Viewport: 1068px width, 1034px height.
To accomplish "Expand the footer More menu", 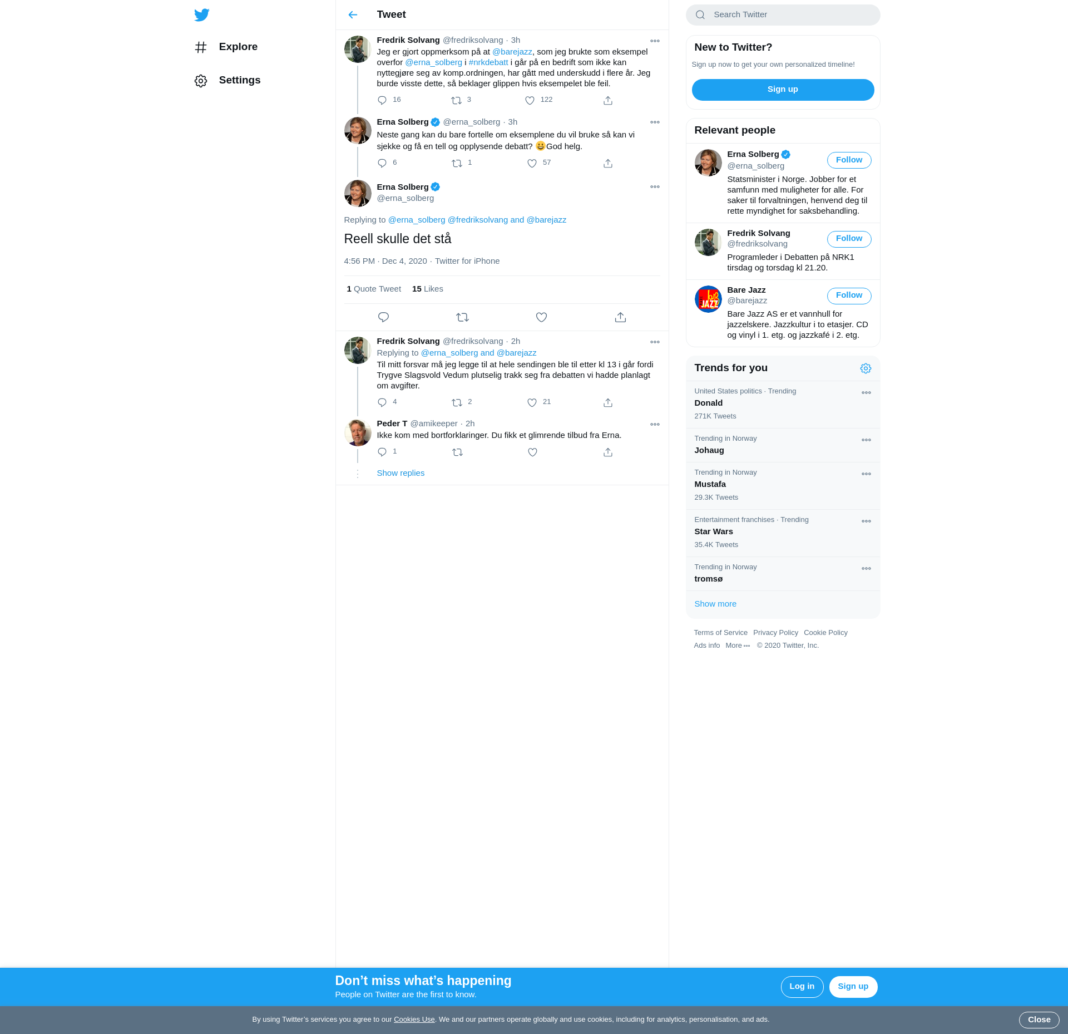I will [738, 646].
